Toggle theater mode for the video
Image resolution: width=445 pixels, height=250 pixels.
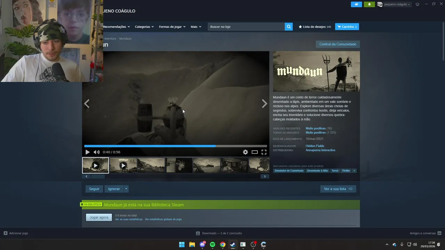[254, 152]
